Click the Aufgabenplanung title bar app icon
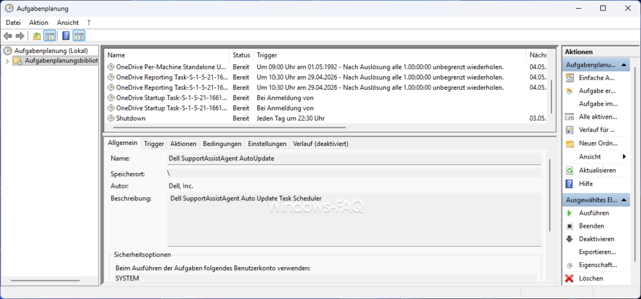Viewport: 641px width, 299px height. [9, 8]
